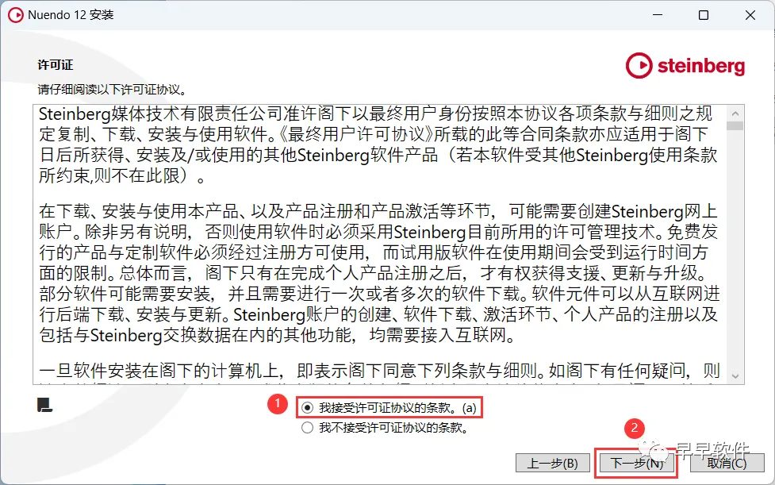Click the 许可证 heading text
Image resolution: width=775 pixels, height=485 pixels.
coord(56,65)
